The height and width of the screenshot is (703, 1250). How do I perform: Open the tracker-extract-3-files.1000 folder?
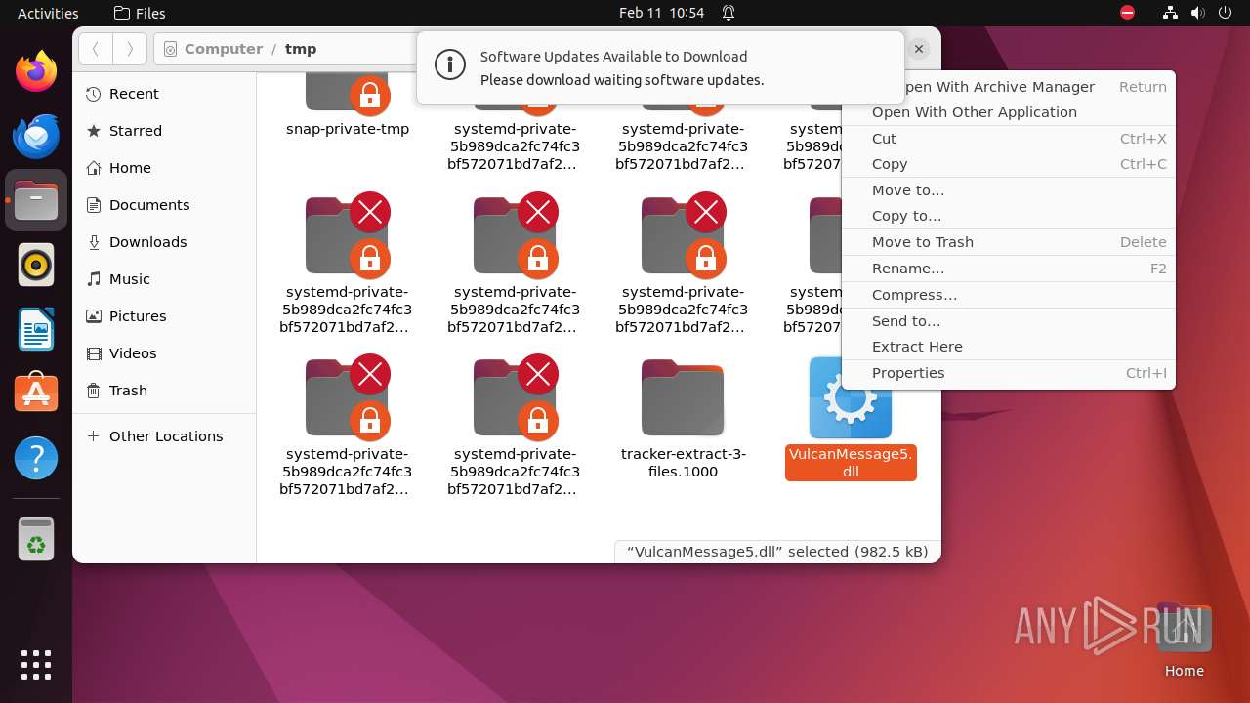(683, 398)
